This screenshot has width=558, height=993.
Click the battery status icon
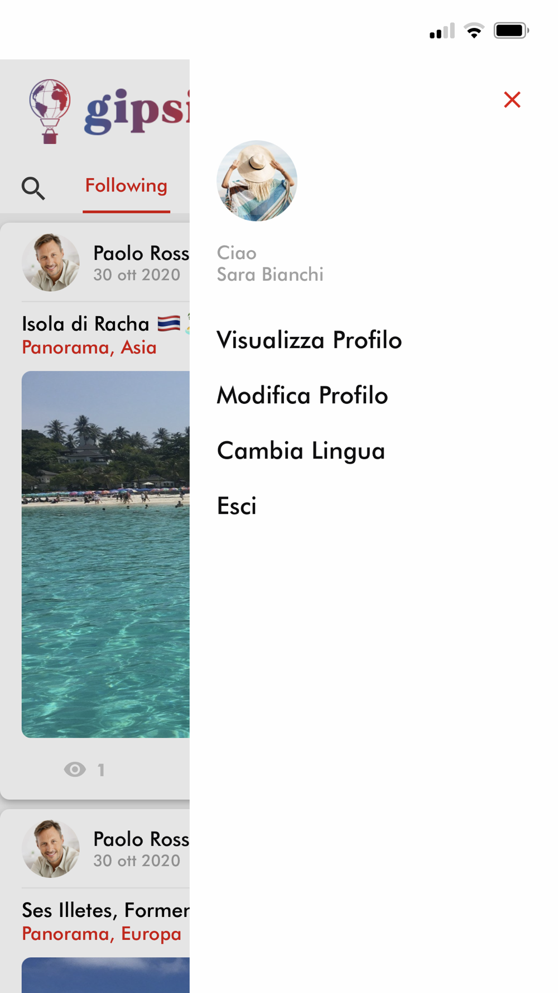click(511, 31)
